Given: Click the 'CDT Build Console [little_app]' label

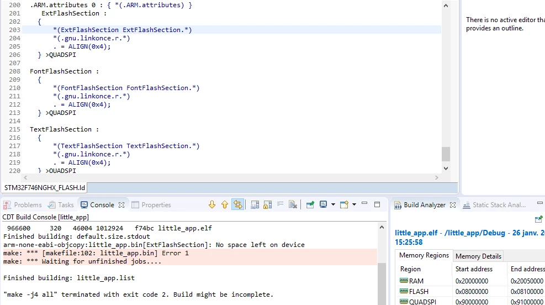Looking at the screenshot, I should pyautogui.click(x=45, y=217).
